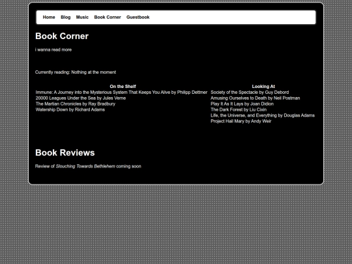Select 'Society of the Spectacle by Guy Debord'
The image size is (352, 264).
(250, 93)
